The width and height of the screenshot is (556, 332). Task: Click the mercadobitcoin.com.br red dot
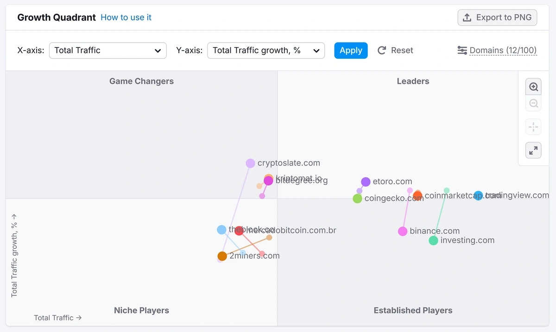tap(239, 231)
